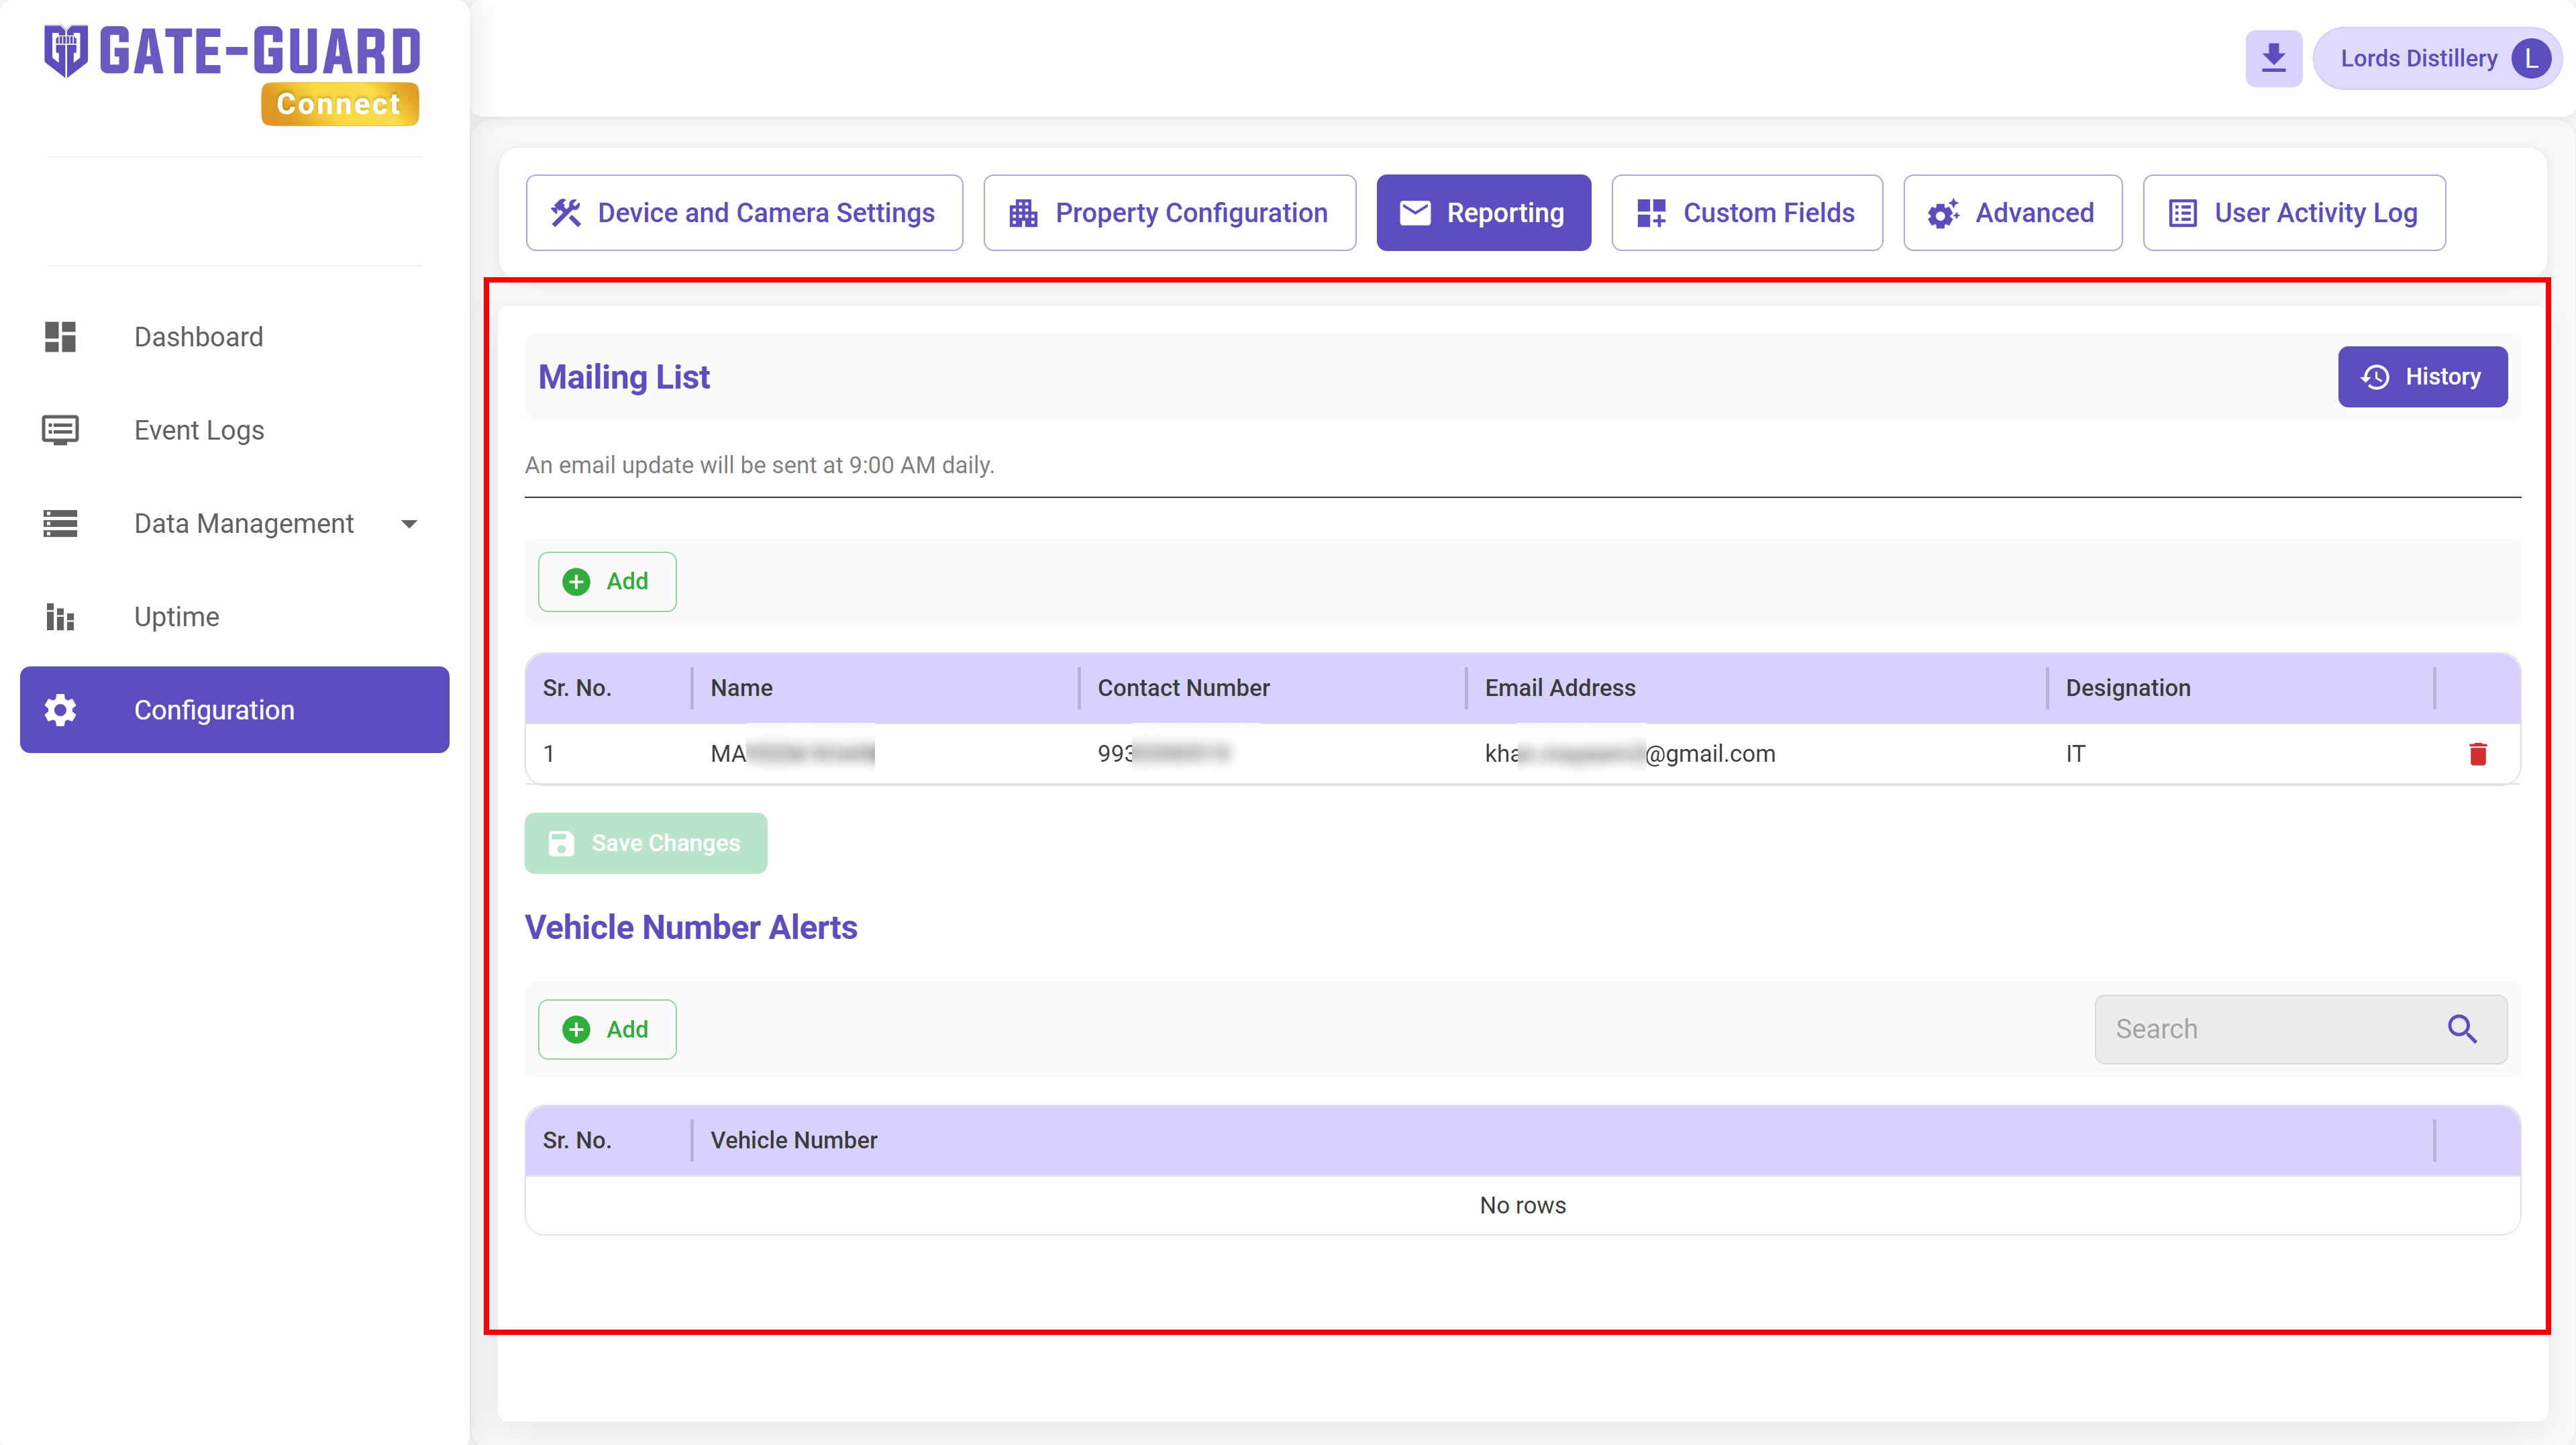Click the download icon in top bar
Image resolution: width=2576 pixels, height=1445 pixels.
2273,58
